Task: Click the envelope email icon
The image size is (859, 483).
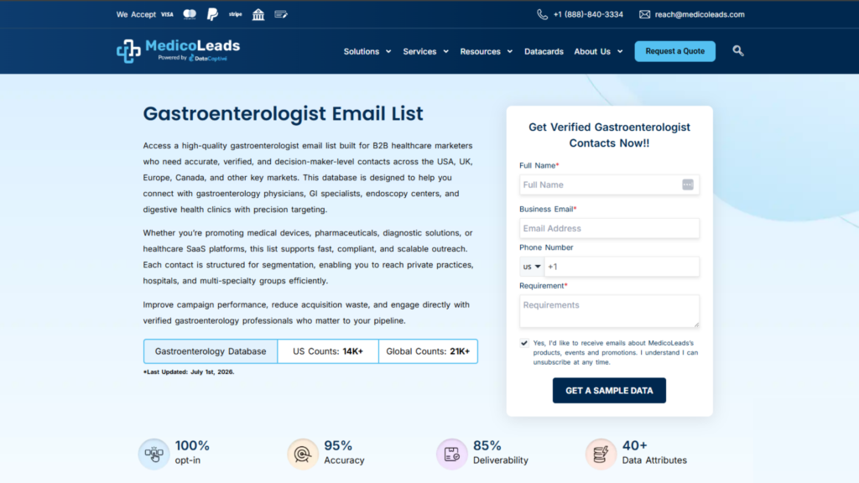Action: click(644, 14)
